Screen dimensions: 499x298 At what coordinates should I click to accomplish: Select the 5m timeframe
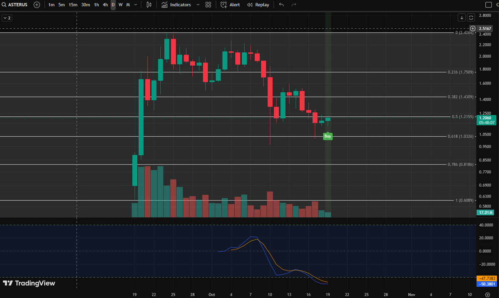click(62, 5)
